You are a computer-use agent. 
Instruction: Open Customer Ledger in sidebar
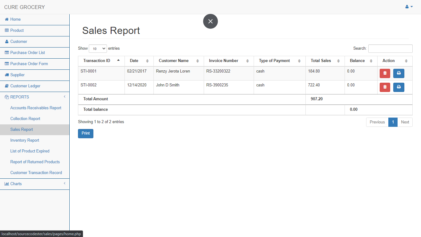pos(25,86)
